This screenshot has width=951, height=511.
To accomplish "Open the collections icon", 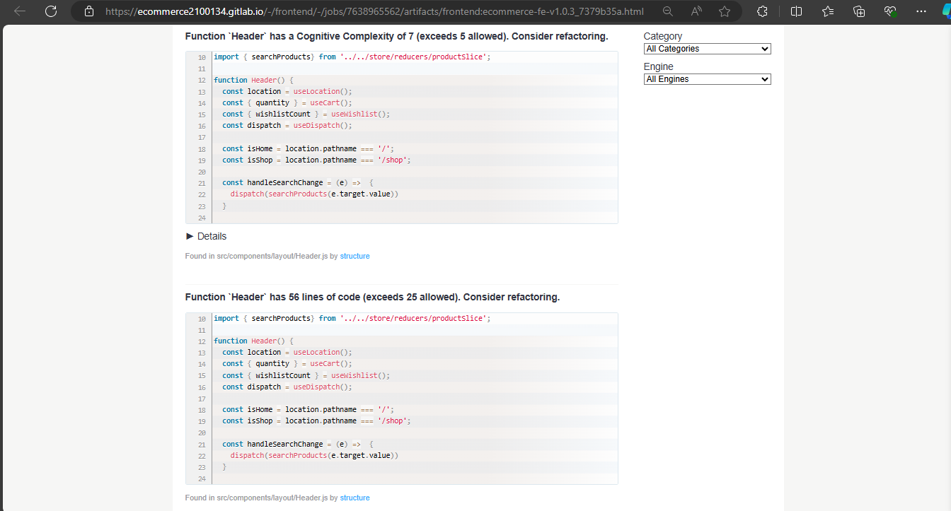I will click(859, 11).
